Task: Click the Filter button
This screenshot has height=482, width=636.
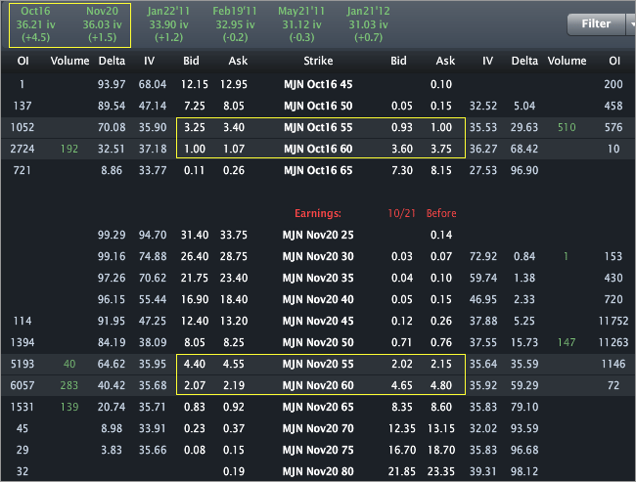Action: (x=596, y=23)
